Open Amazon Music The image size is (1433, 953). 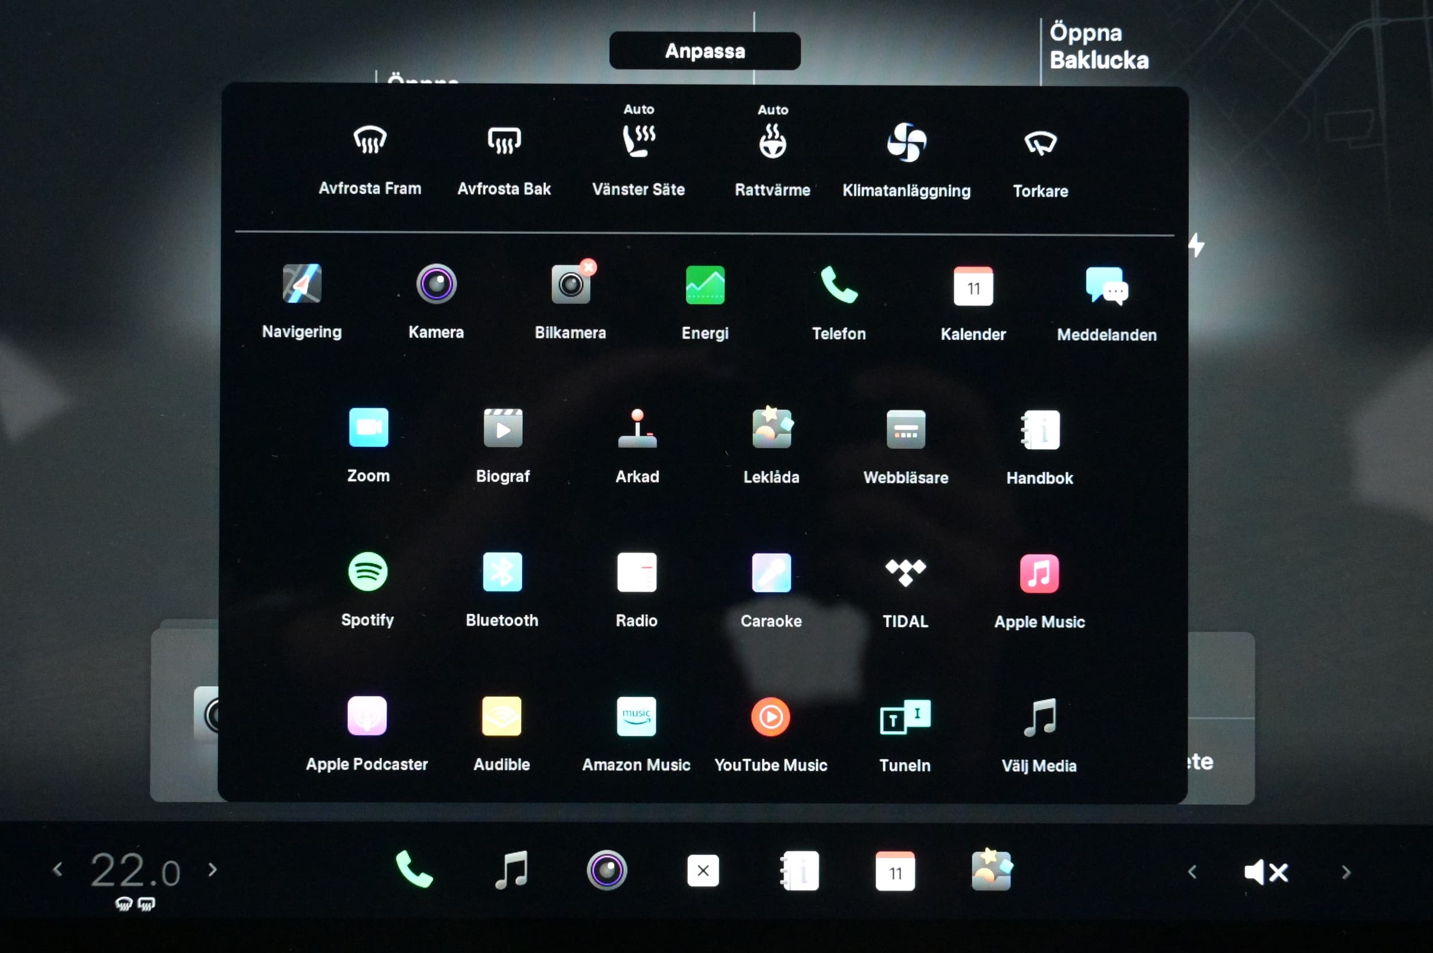636,735
